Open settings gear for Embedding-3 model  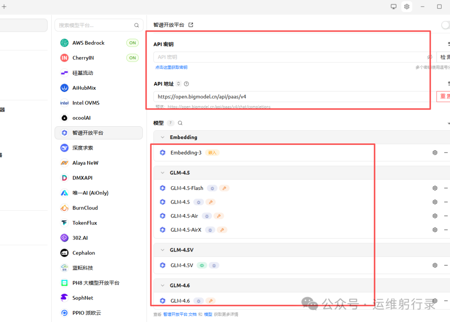pyautogui.click(x=435, y=153)
